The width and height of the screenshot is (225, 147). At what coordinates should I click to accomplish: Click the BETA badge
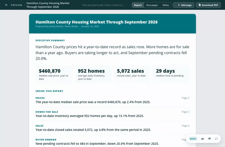[193, 139]
